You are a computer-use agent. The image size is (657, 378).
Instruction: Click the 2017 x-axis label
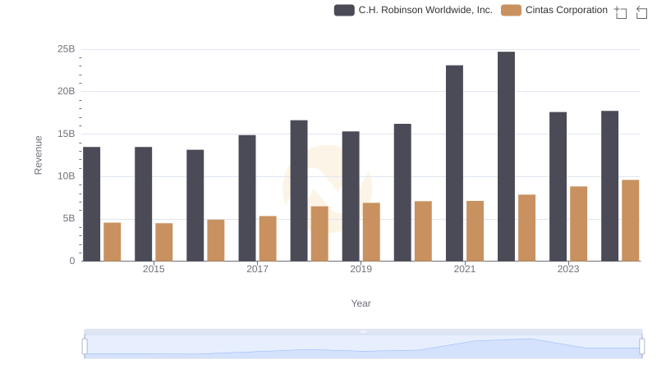click(x=257, y=269)
